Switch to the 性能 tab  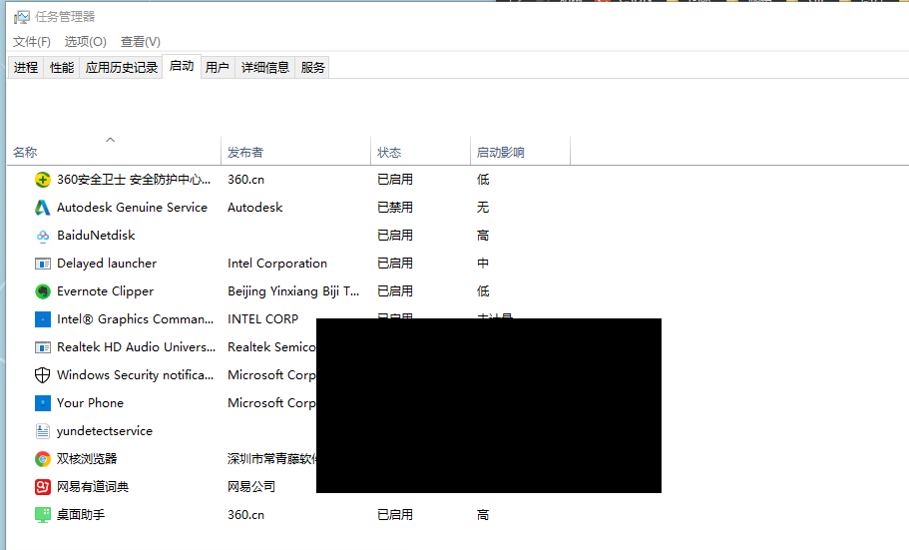pos(62,67)
